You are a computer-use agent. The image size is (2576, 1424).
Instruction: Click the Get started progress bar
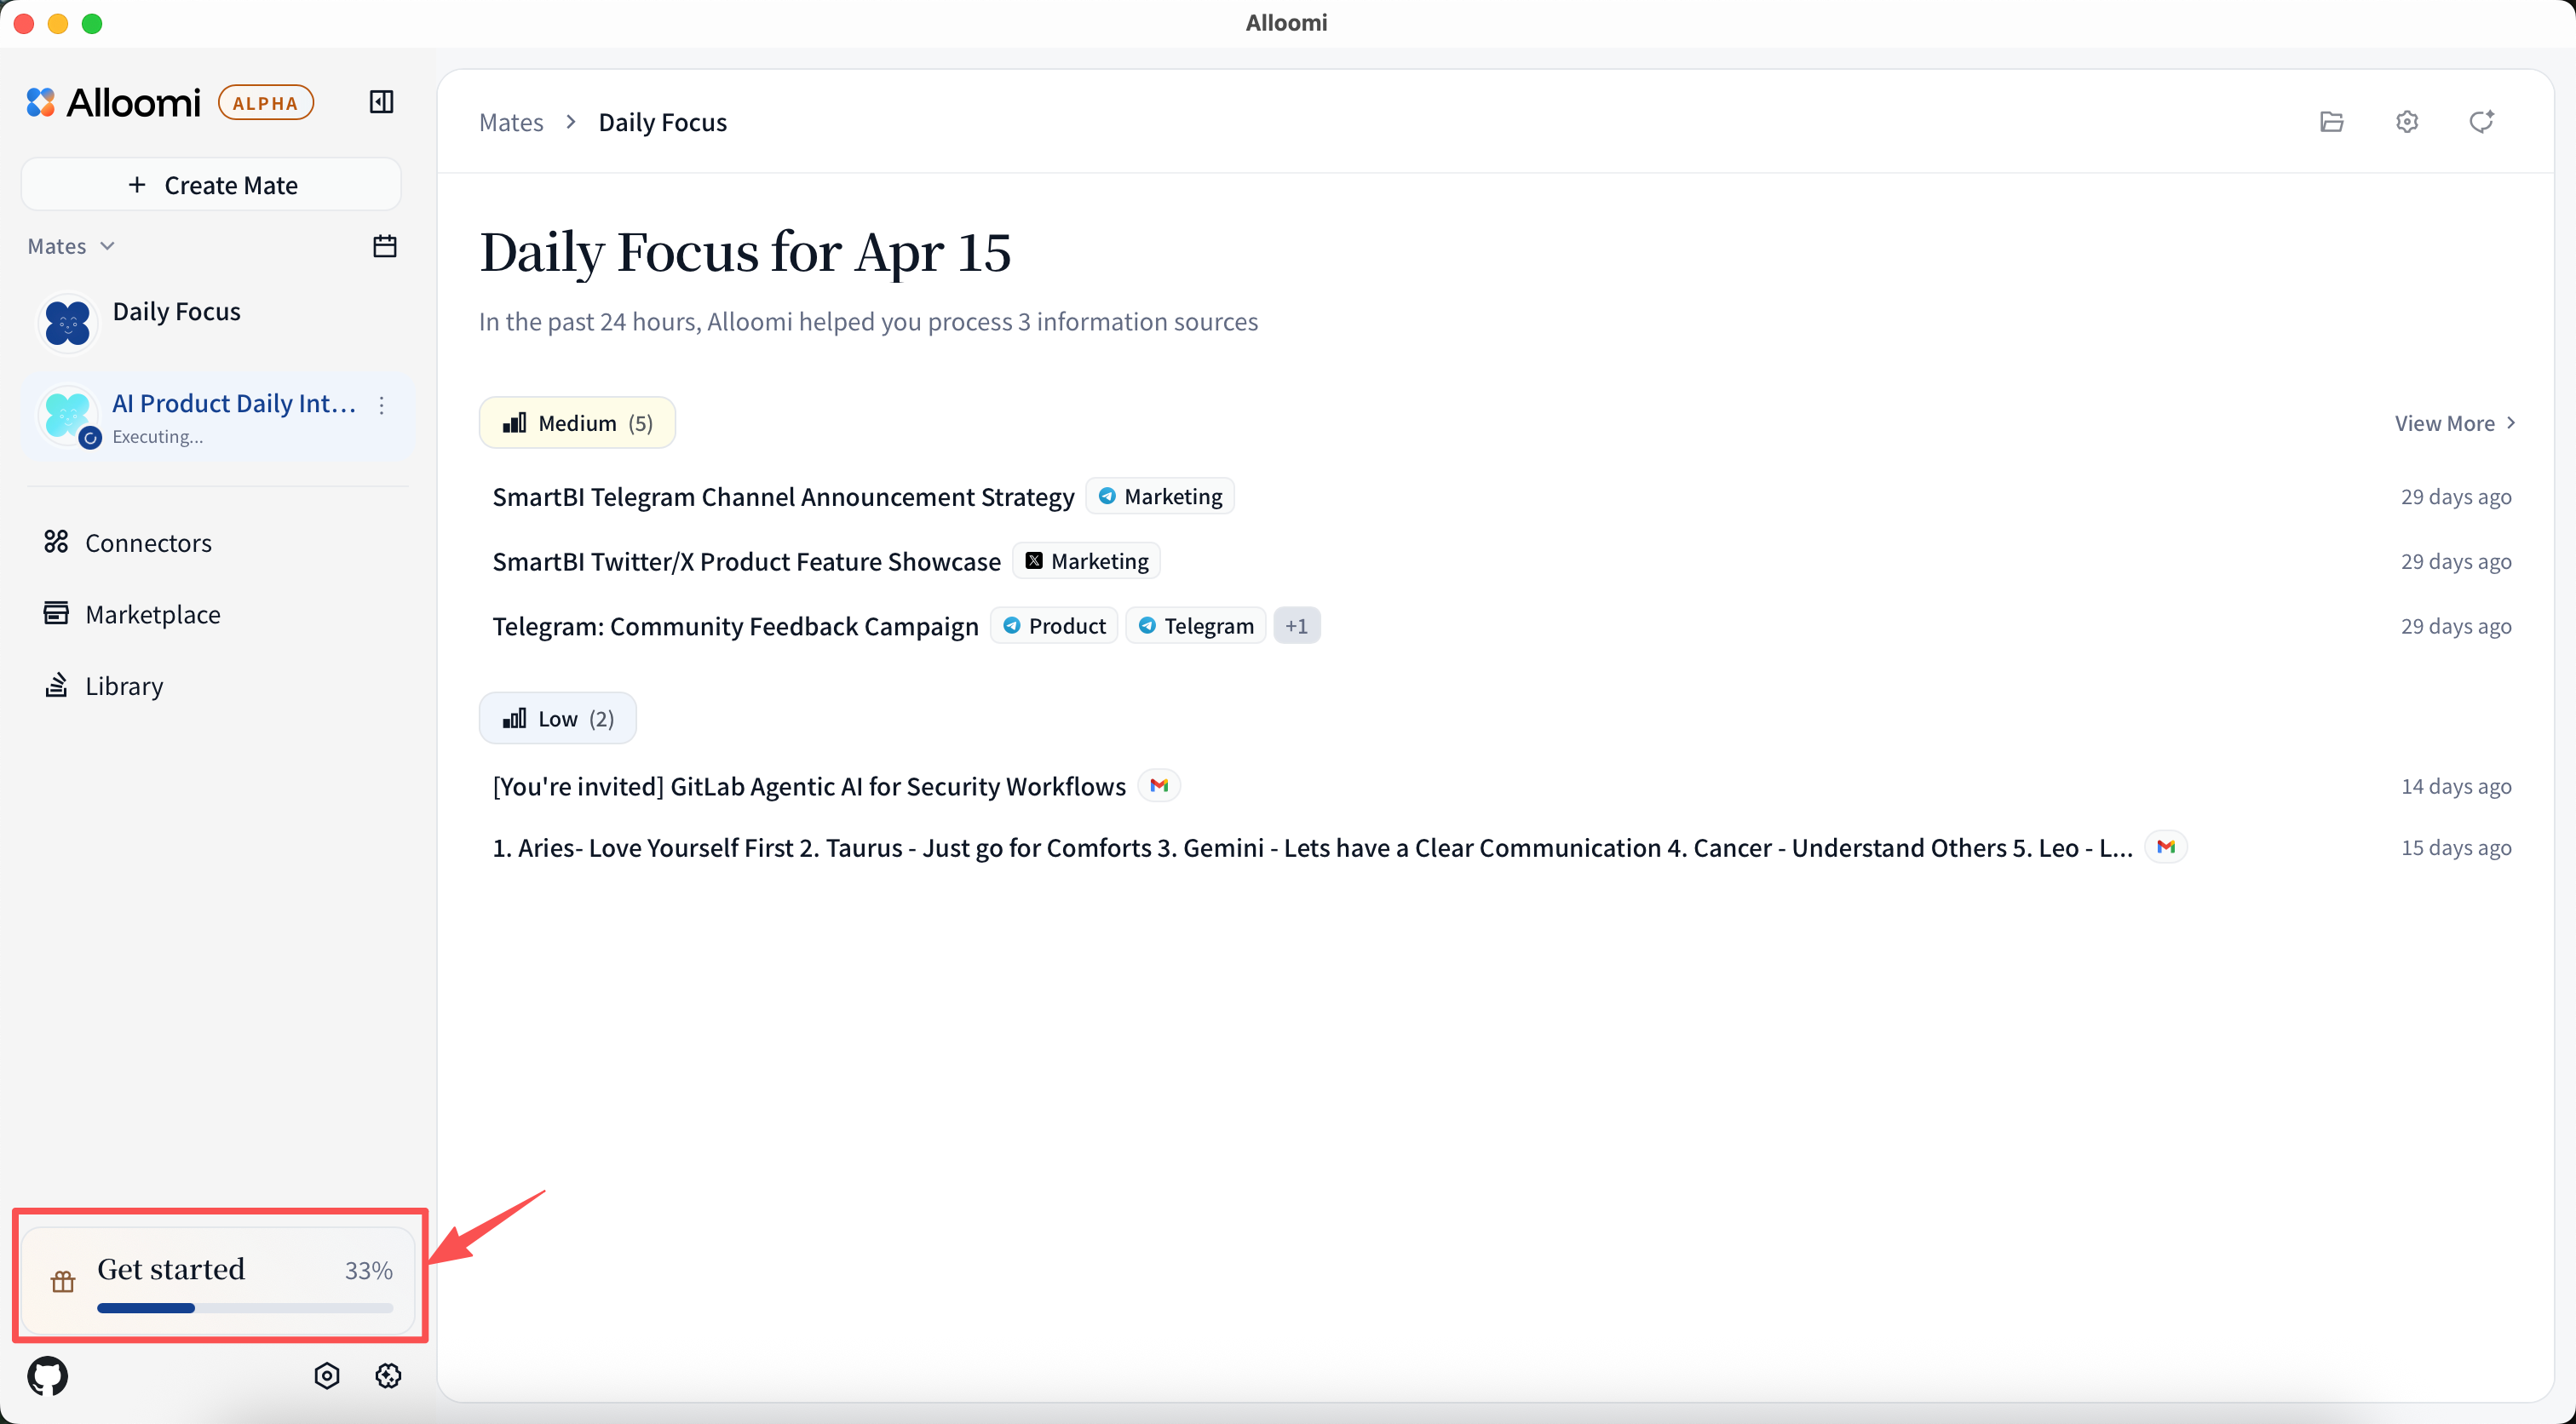[245, 1307]
